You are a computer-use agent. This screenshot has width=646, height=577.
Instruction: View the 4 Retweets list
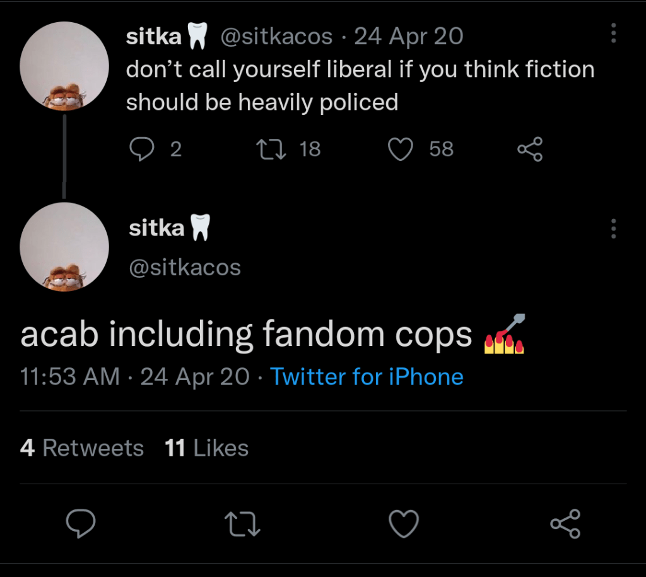82,448
